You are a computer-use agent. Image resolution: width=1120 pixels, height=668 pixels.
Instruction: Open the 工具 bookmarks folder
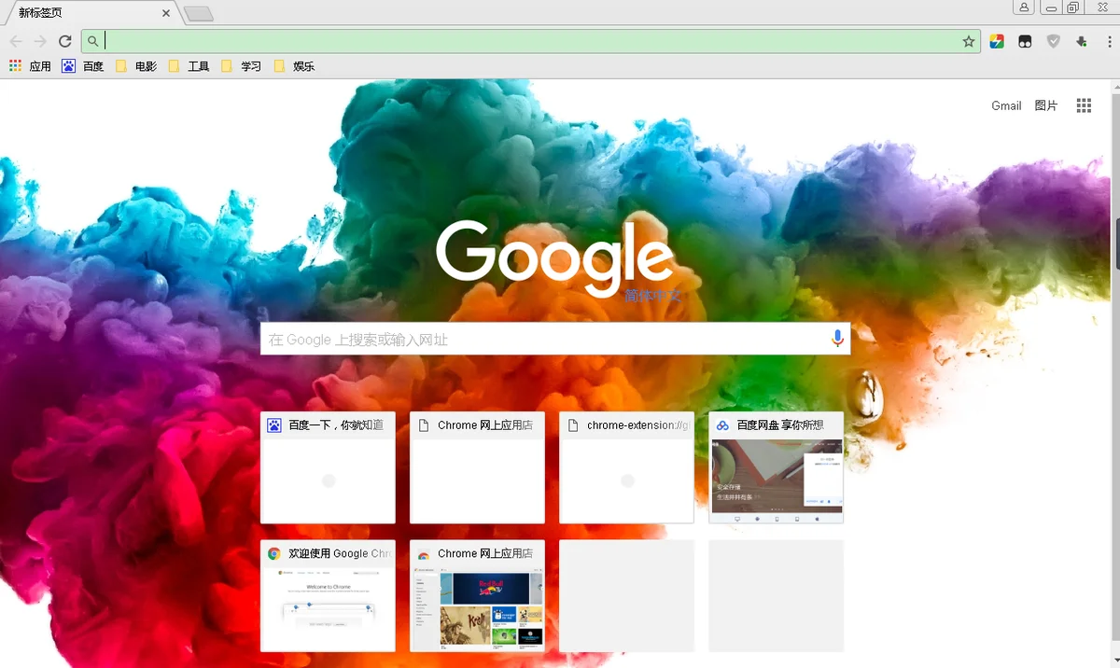pos(189,66)
